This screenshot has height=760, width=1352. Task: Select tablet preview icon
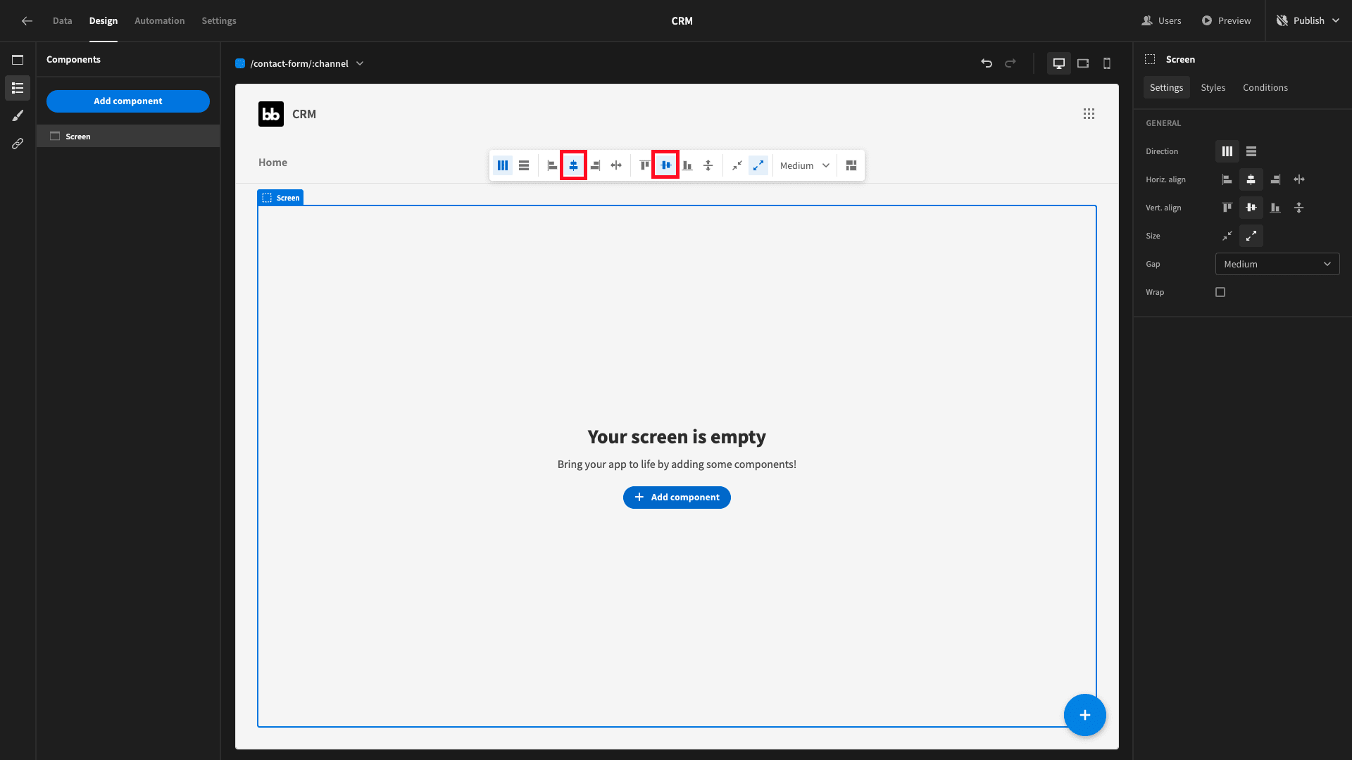tap(1083, 63)
